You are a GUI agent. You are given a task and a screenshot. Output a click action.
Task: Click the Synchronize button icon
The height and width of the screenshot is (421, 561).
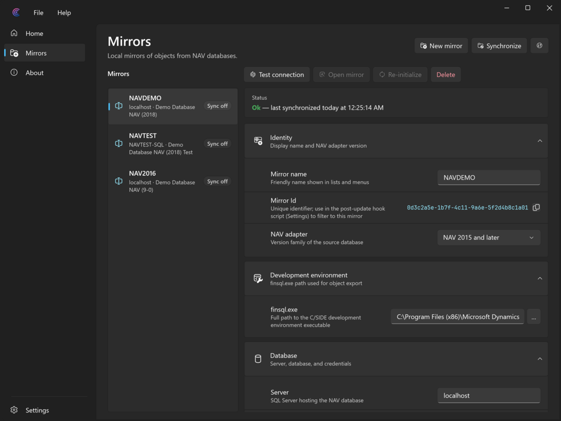pyautogui.click(x=480, y=46)
